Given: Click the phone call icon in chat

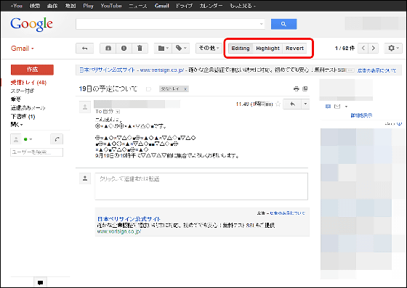Looking at the screenshot, I should click(57, 139).
